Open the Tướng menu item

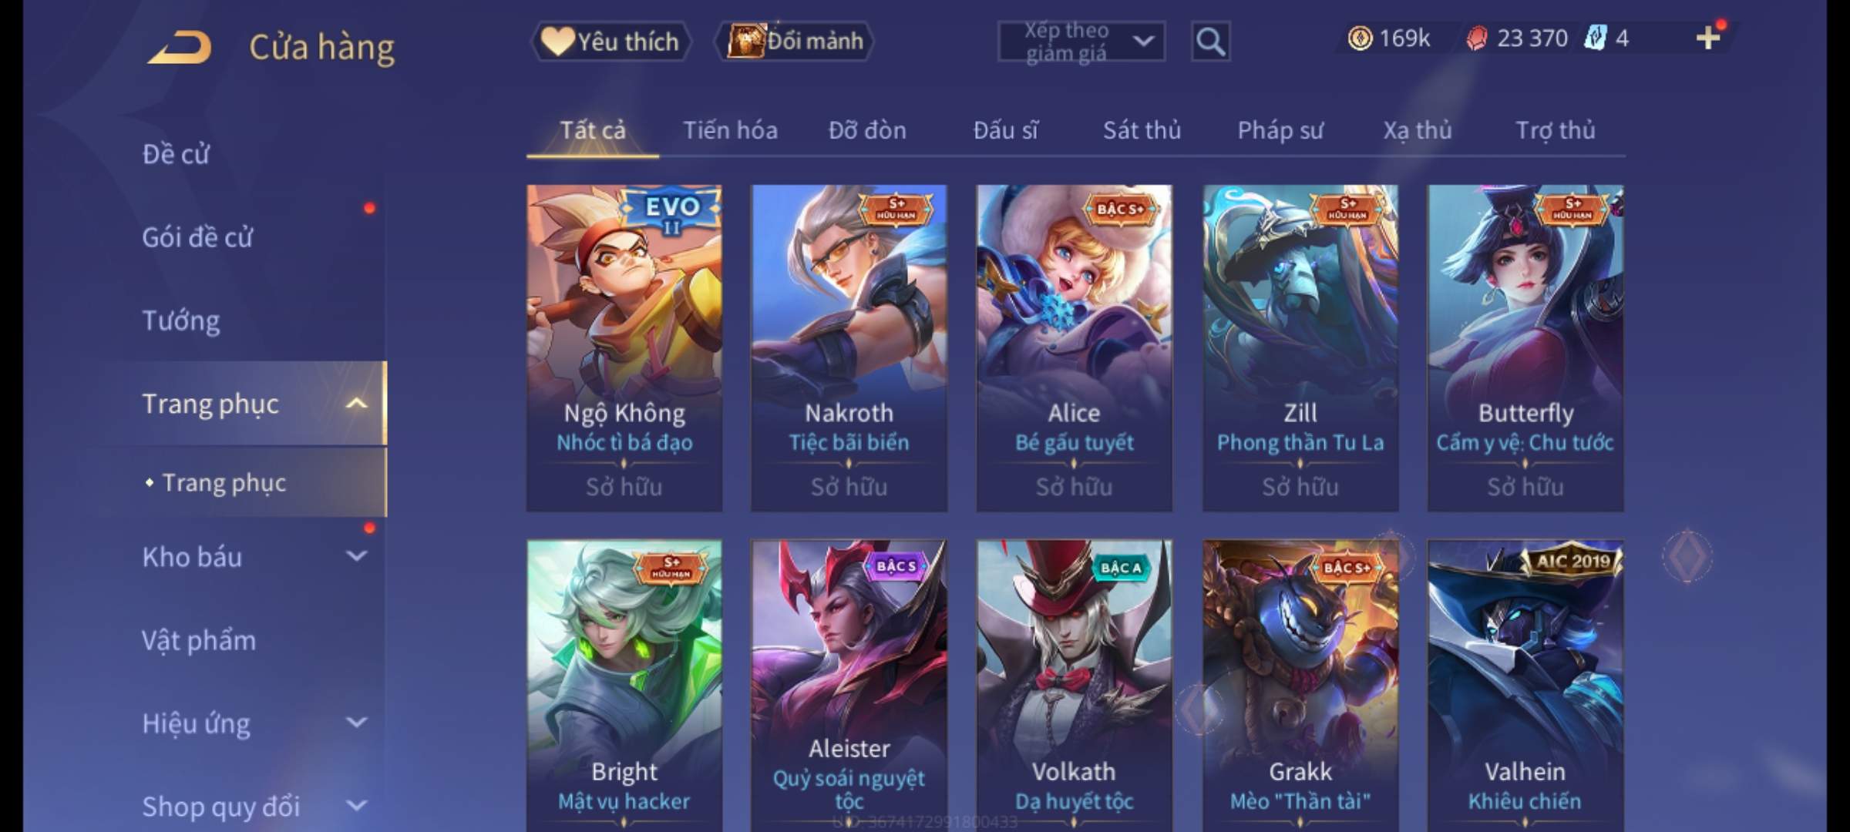[181, 320]
